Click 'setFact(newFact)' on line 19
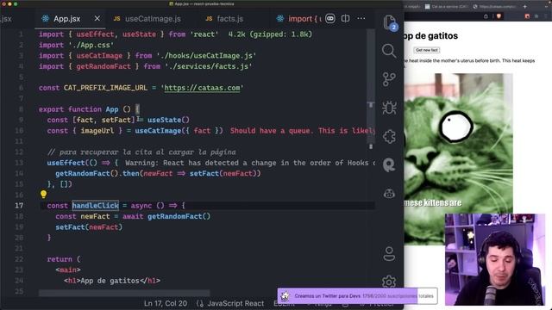The image size is (552, 310). click(x=89, y=227)
